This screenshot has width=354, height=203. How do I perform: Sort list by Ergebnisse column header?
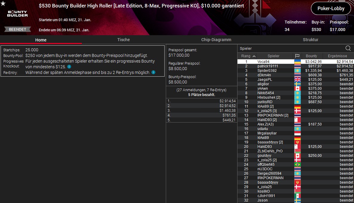click(x=337, y=56)
